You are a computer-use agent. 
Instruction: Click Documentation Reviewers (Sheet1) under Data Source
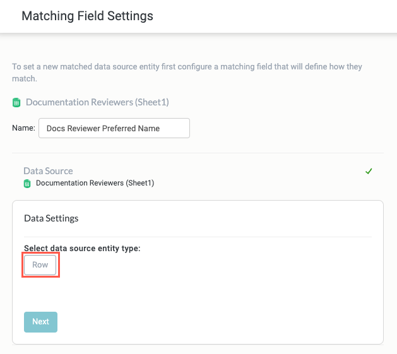point(95,184)
